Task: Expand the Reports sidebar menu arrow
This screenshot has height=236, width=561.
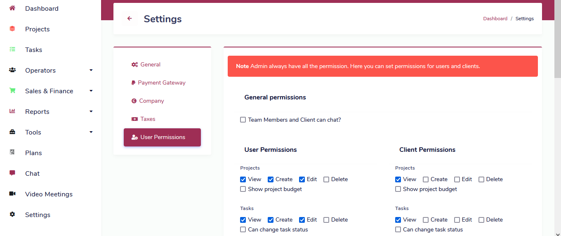Action: point(91,111)
